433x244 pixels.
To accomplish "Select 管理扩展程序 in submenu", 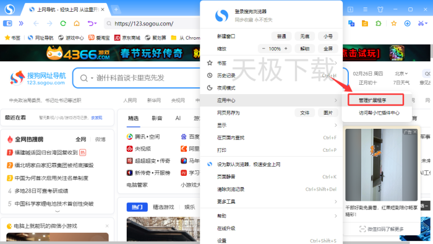I will point(376,100).
